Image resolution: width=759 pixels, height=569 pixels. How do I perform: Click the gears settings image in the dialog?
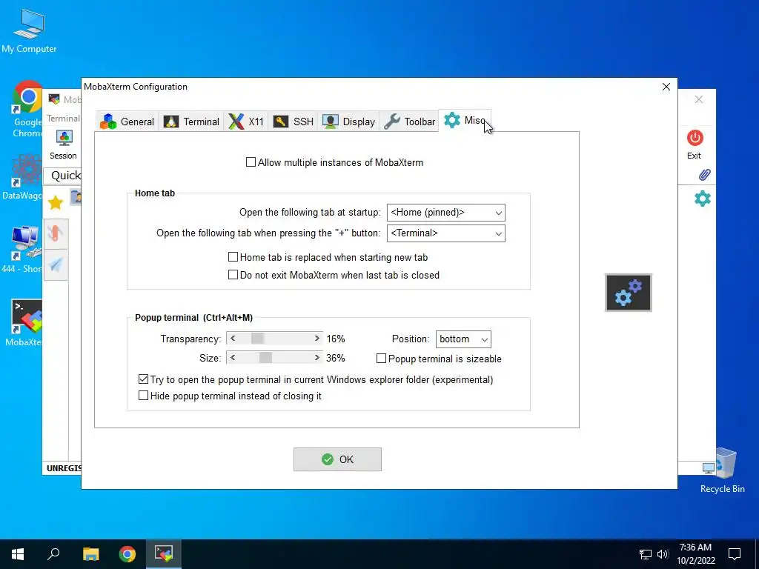pos(629,293)
